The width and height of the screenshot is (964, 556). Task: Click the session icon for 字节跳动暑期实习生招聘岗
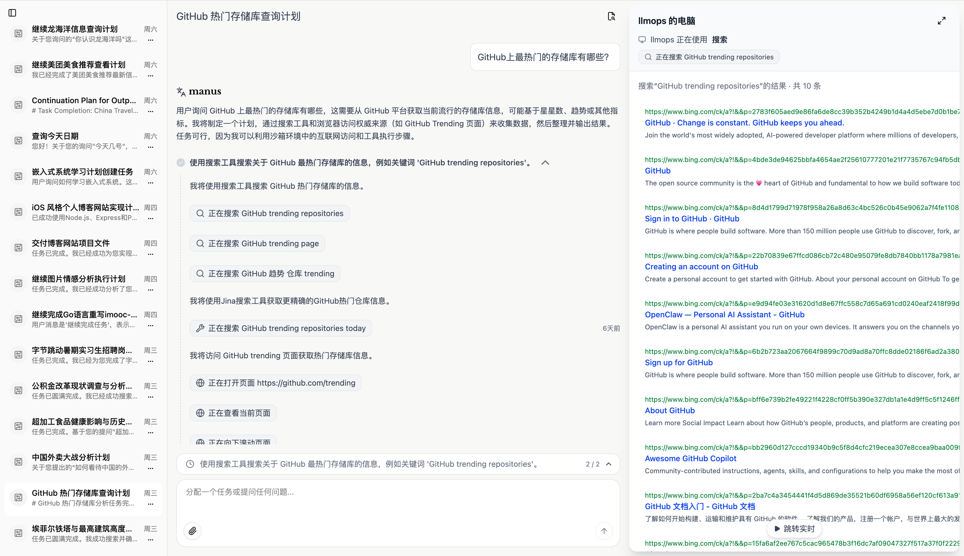coord(18,355)
